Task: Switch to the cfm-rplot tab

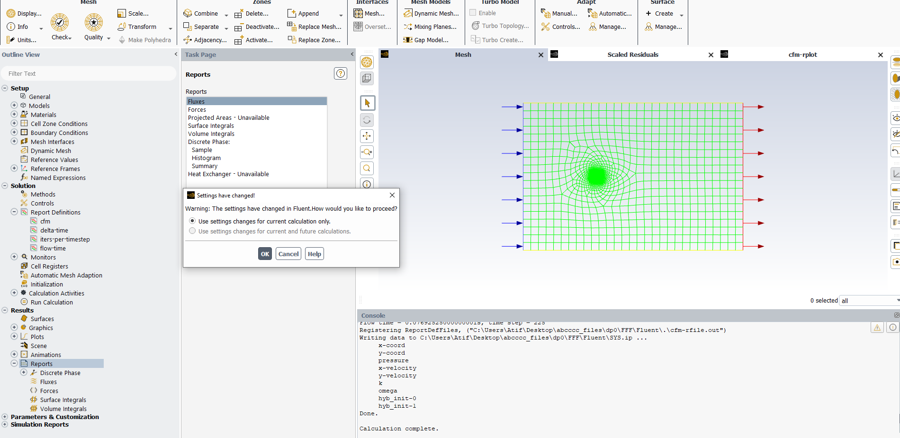Action: point(802,55)
